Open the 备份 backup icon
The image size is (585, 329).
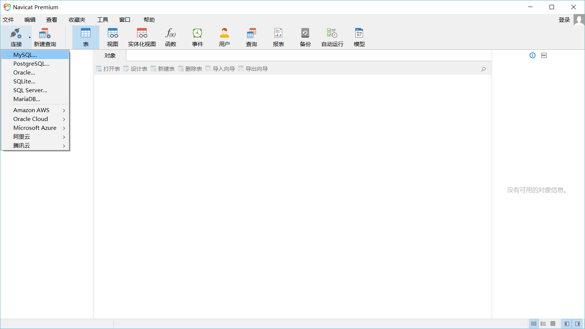tap(305, 33)
